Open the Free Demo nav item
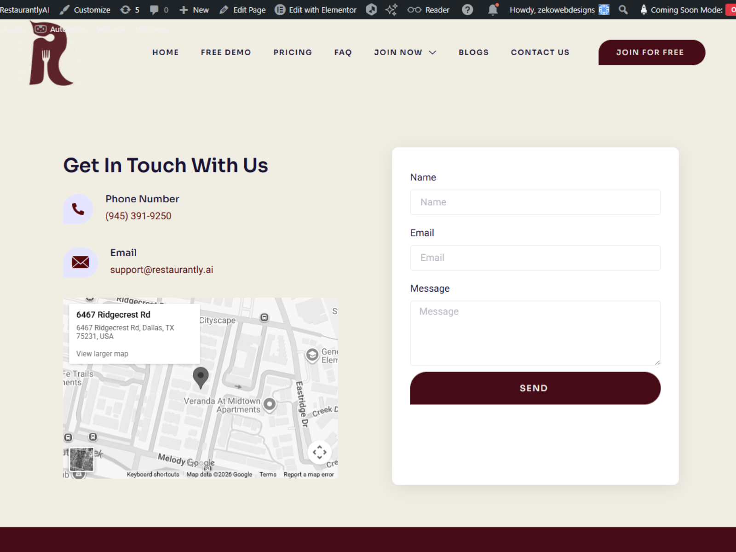The height and width of the screenshot is (552, 736). tap(226, 52)
